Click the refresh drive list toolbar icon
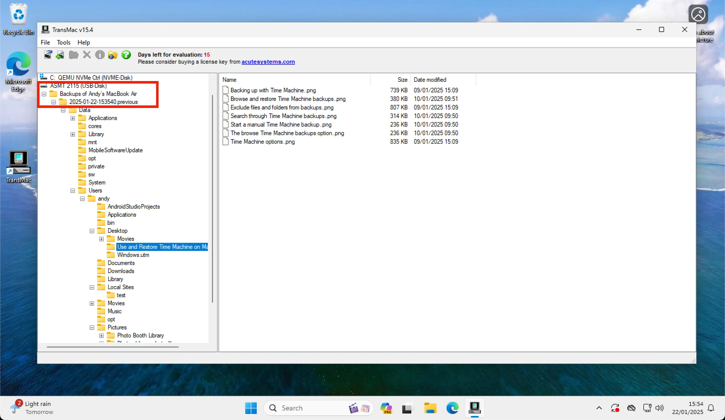 pyautogui.click(x=48, y=54)
